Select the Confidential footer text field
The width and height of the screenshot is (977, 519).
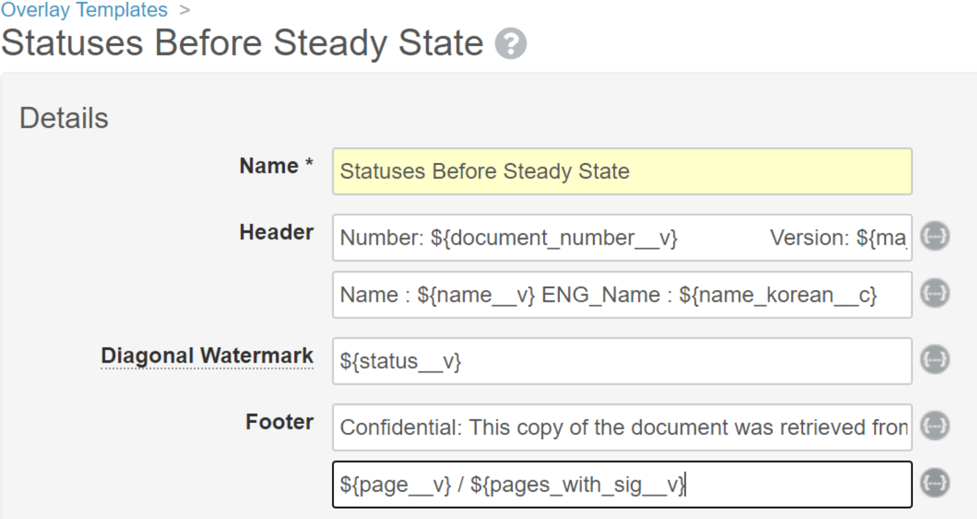tap(622, 427)
